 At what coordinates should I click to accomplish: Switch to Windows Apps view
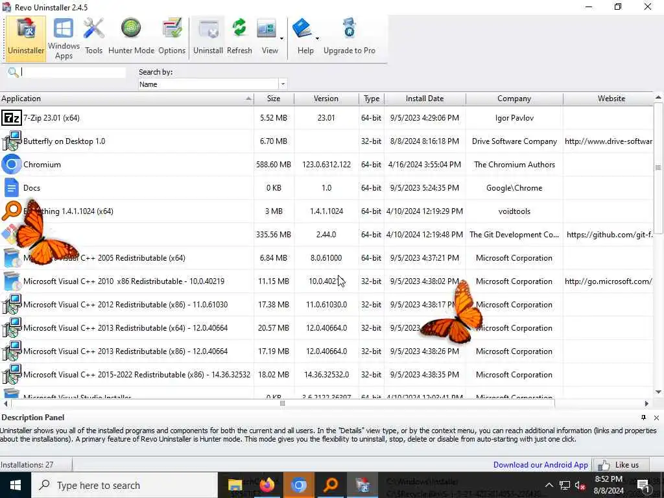pyautogui.click(x=64, y=38)
